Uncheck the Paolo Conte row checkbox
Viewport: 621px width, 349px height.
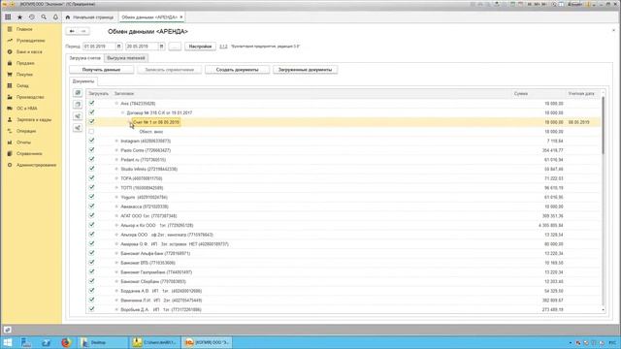point(91,150)
